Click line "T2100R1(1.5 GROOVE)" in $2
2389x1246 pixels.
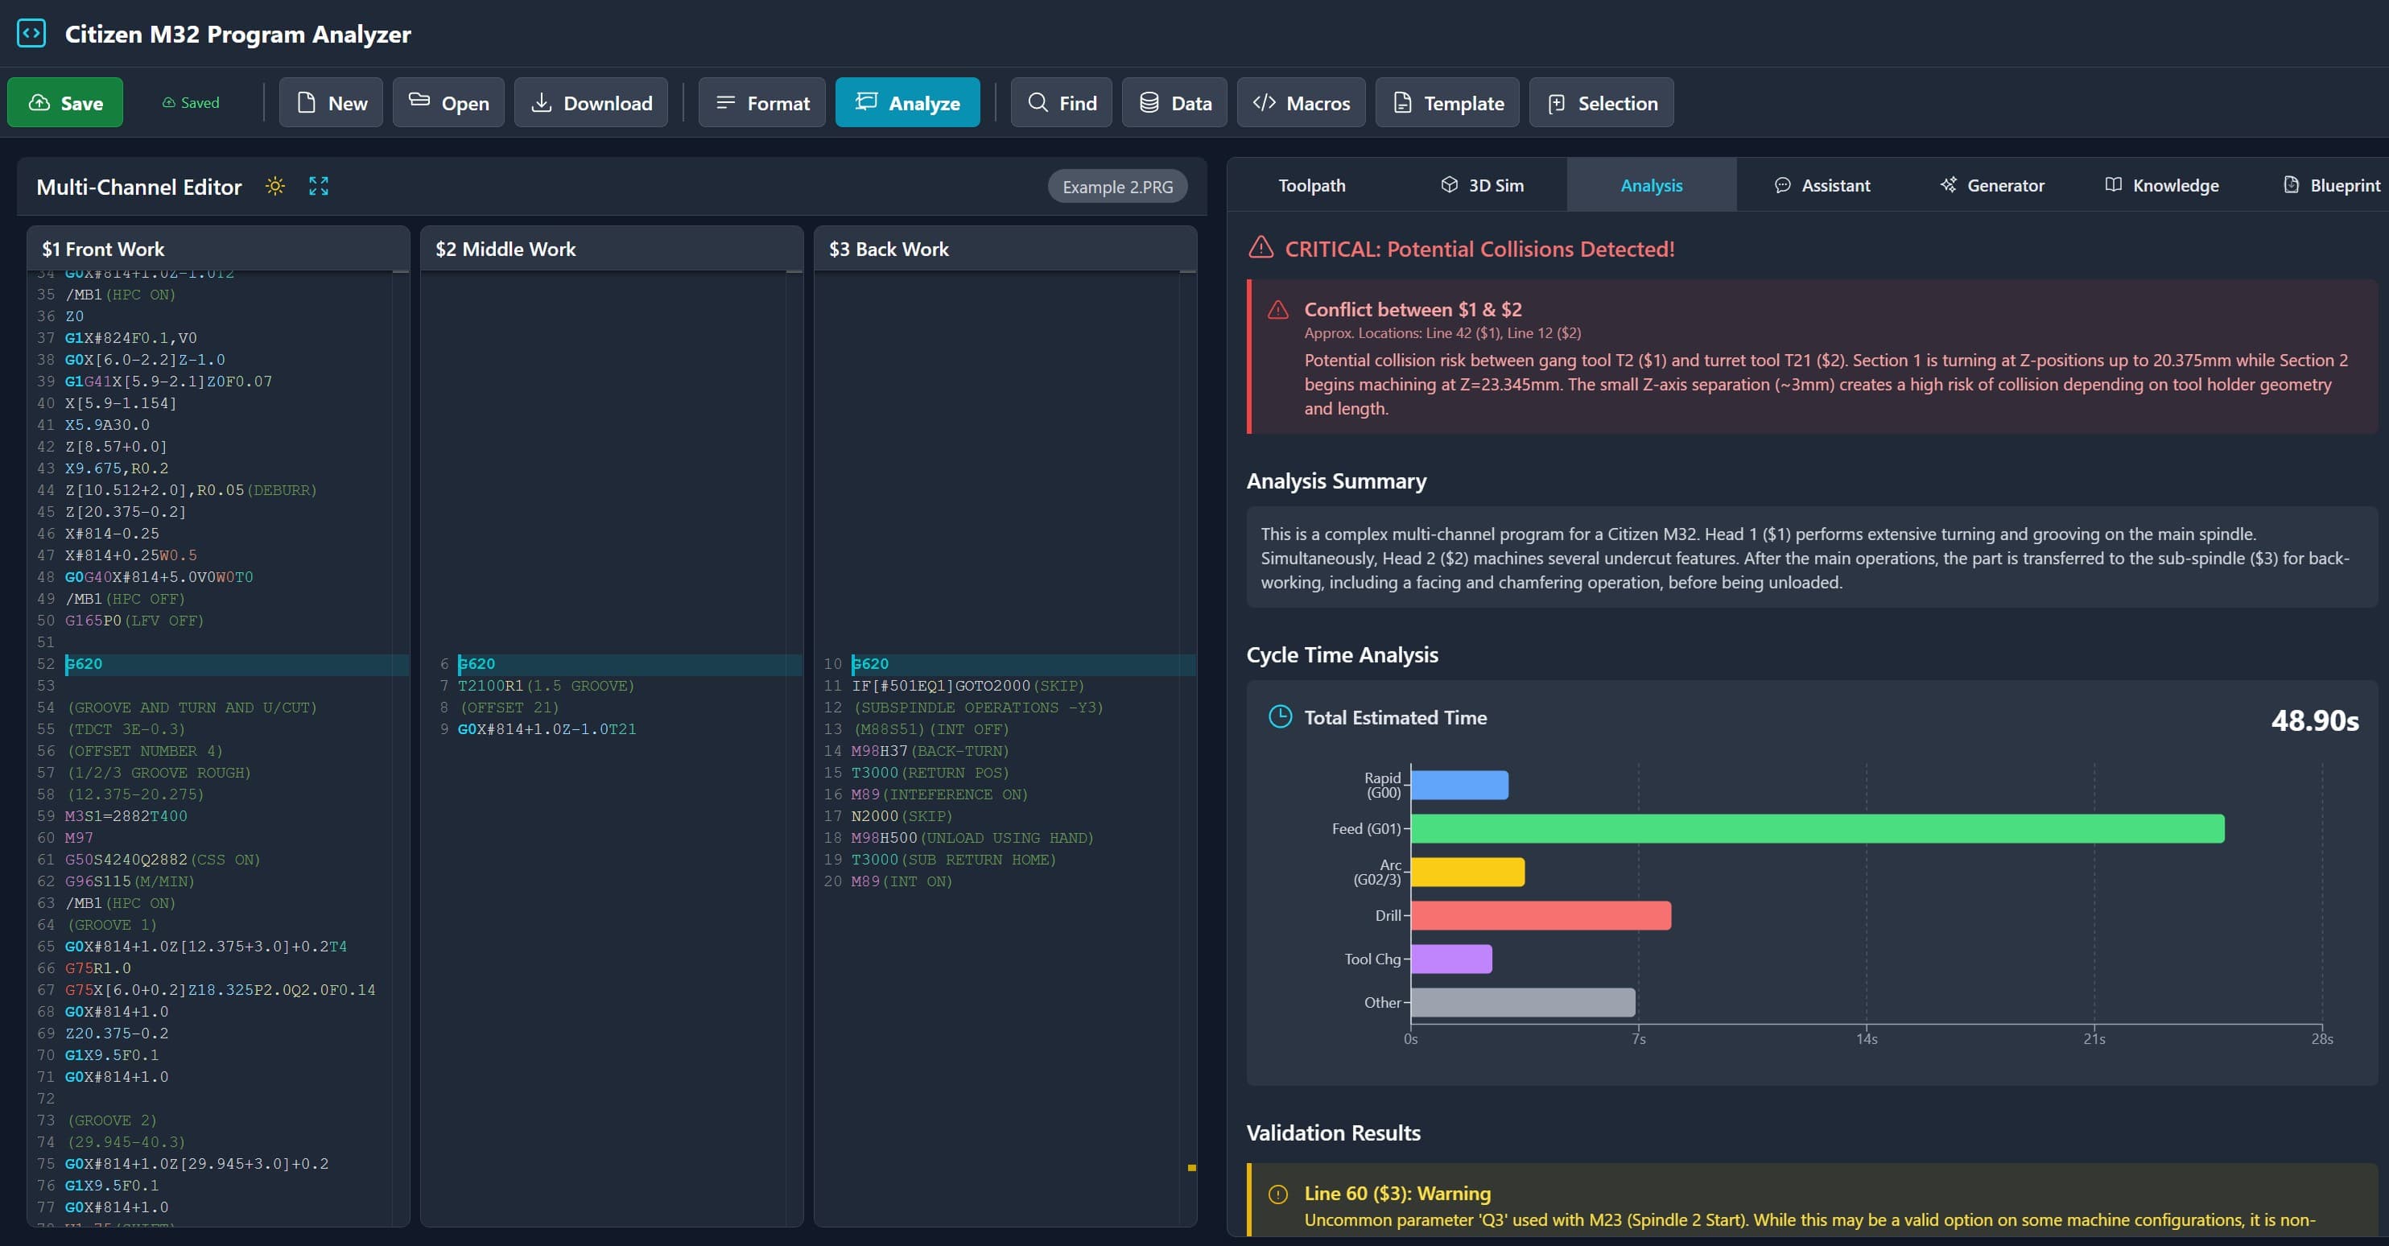pyautogui.click(x=547, y=686)
